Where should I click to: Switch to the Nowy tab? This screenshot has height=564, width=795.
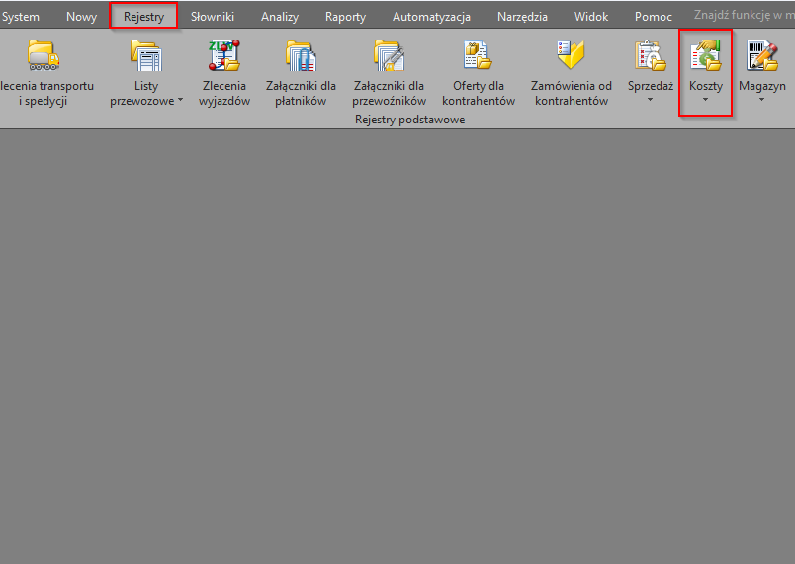[x=81, y=17]
